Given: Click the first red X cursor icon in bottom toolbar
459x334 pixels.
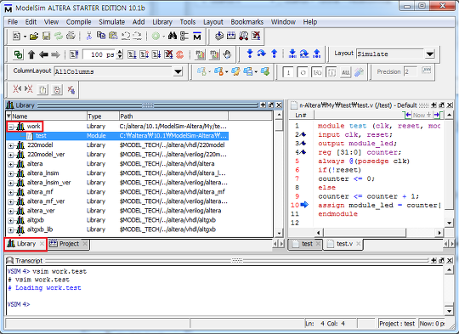Looking at the screenshot, I should [17, 89].
